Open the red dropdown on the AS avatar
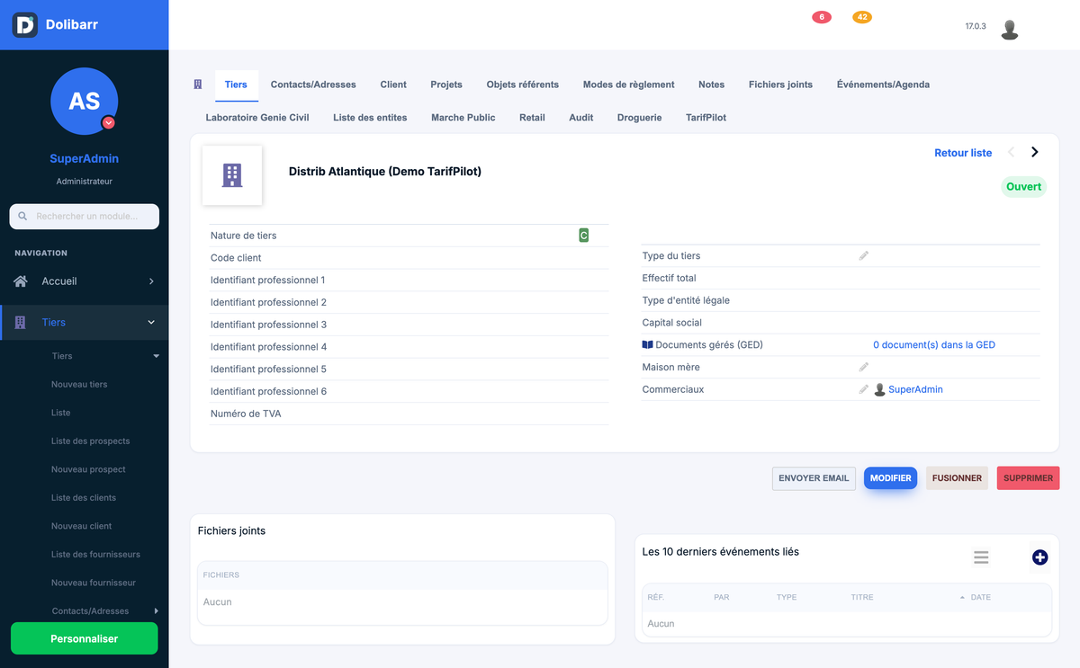The height and width of the screenshot is (668, 1080). pos(109,122)
